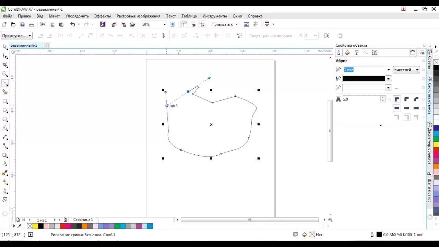This screenshot has height=247, width=439.
Task: Click the Страница 1 page tab
Action: [83, 220]
